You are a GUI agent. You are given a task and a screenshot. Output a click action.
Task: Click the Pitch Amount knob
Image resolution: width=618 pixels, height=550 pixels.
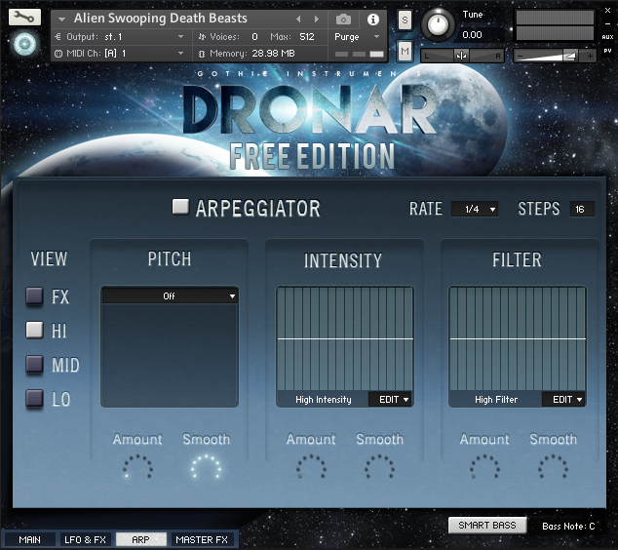tap(137, 467)
